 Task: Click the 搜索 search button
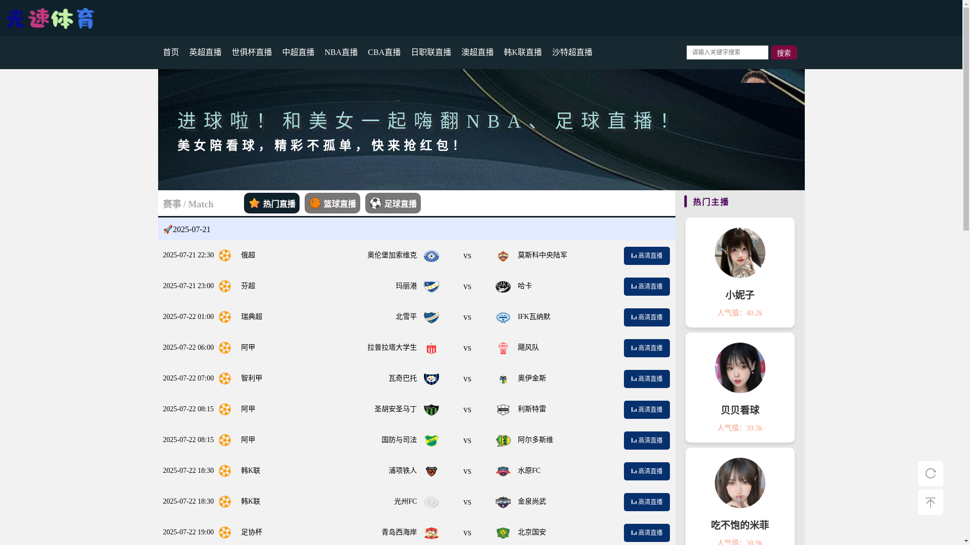click(x=784, y=52)
